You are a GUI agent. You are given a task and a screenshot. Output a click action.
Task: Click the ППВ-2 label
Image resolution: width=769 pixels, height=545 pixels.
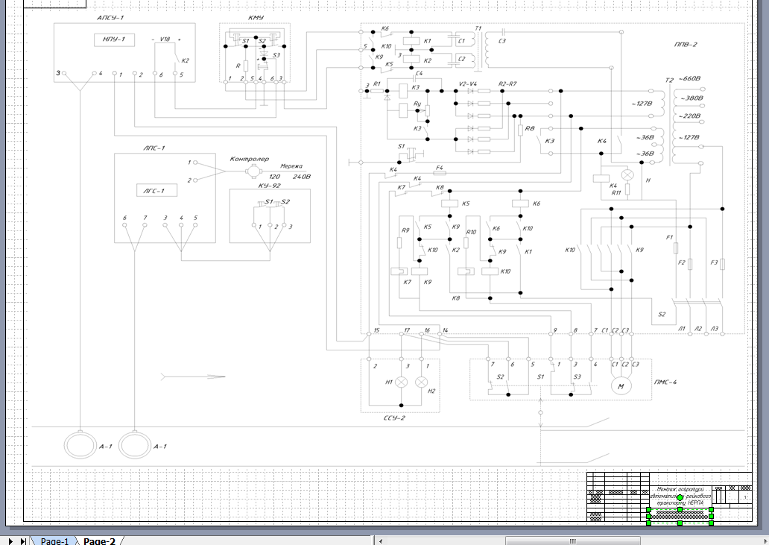[x=686, y=44]
